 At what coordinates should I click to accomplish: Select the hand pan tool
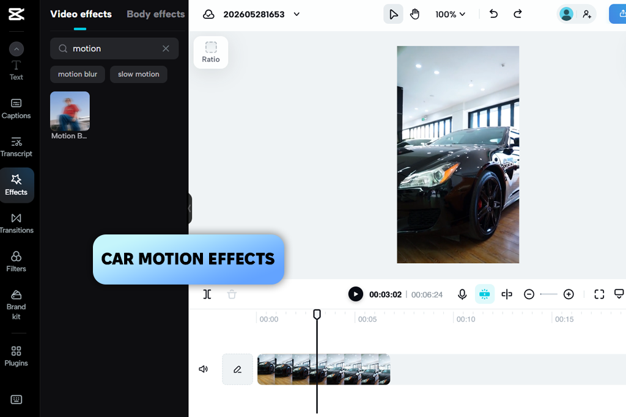[415, 15]
